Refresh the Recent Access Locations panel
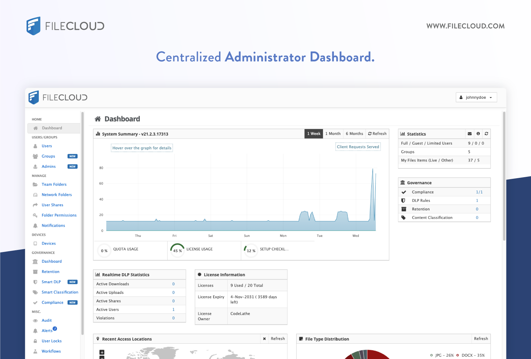531x359 pixels. [x=278, y=339]
